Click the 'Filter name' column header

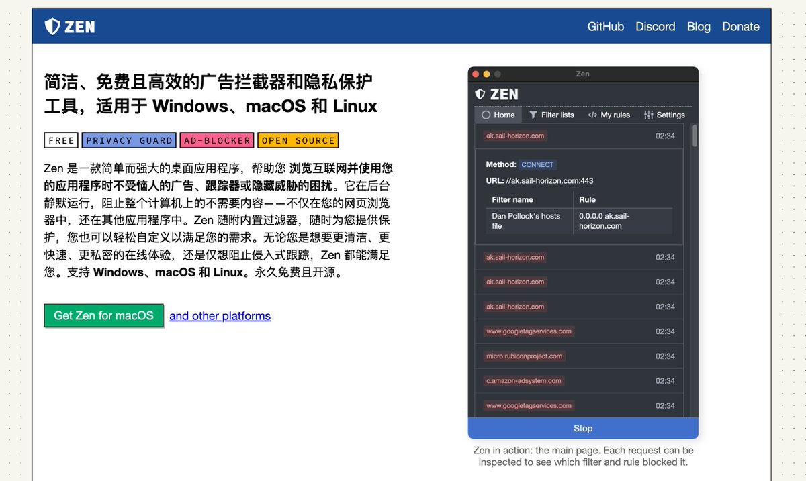coord(512,199)
